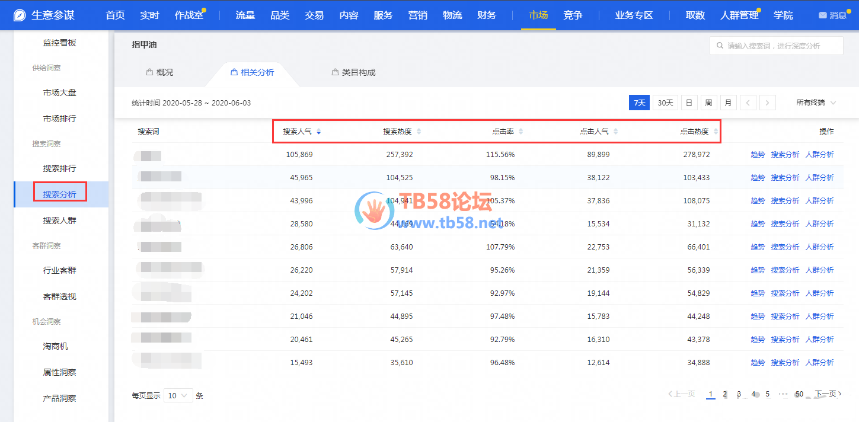The height and width of the screenshot is (422, 859).
Task: Select the 7天 time range
Action: pos(639,103)
